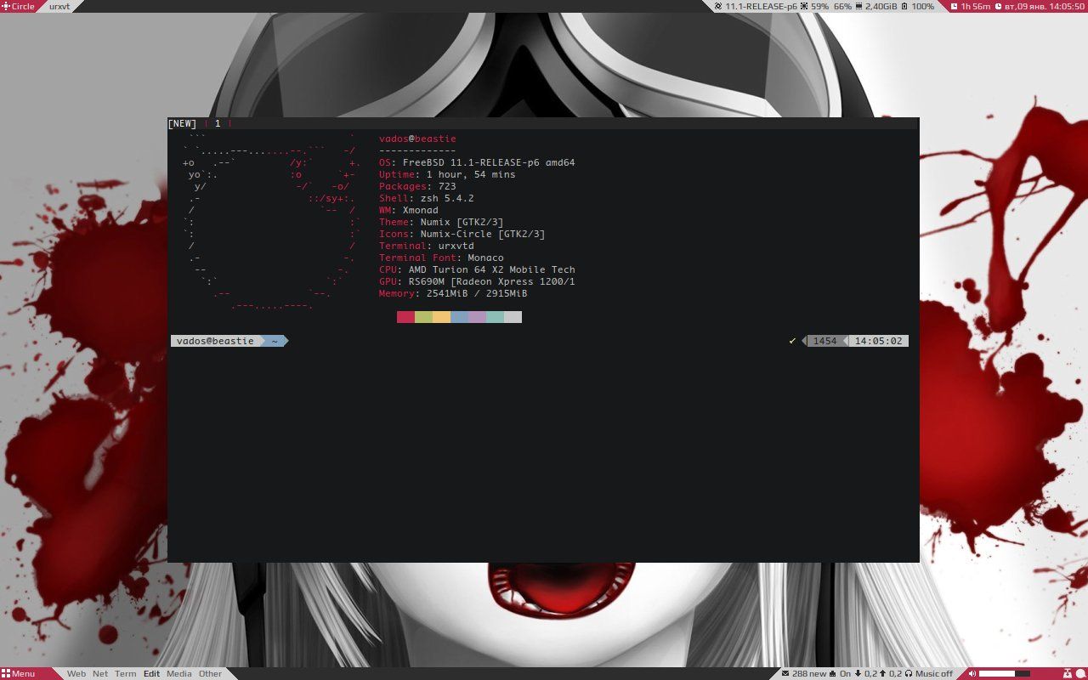Click the teal color block in neofetch
This screenshot has height=680, width=1088.
pyautogui.click(x=495, y=317)
